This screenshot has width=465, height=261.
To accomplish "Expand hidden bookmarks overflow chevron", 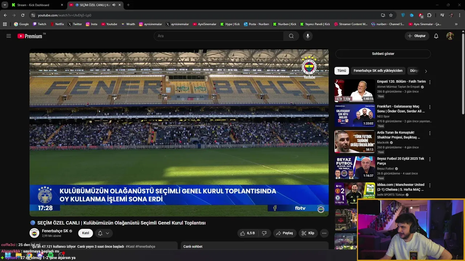I will pyautogui.click(x=456, y=24).
